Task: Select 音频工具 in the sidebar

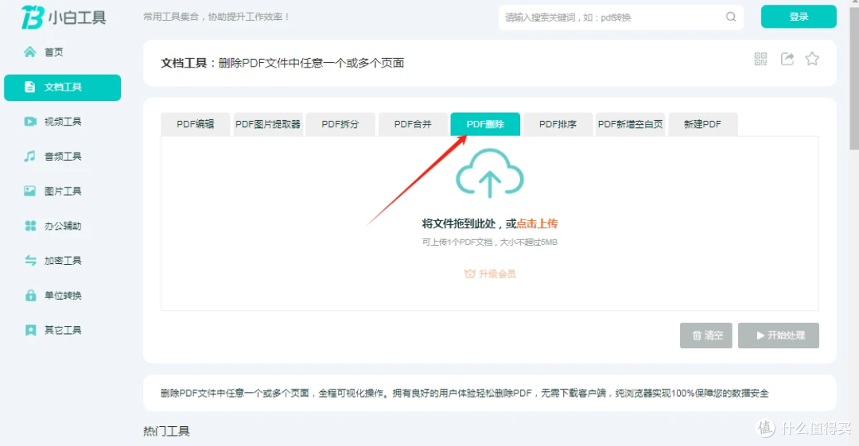Action: point(62,156)
